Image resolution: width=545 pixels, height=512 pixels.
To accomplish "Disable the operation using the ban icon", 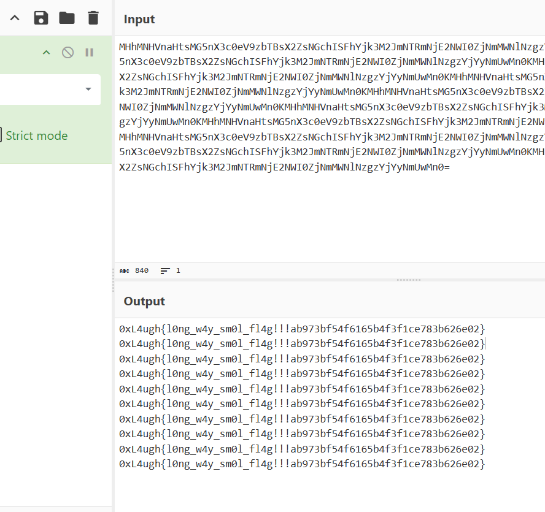I will pyautogui.click(x=68, y=53).
